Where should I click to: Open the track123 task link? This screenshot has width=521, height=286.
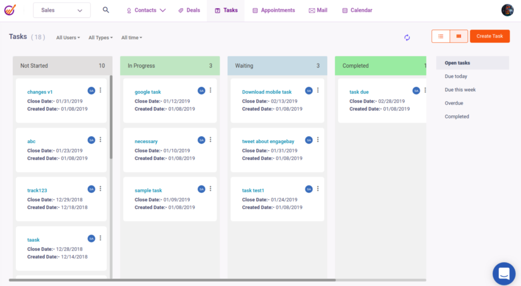tap(37, 190)
